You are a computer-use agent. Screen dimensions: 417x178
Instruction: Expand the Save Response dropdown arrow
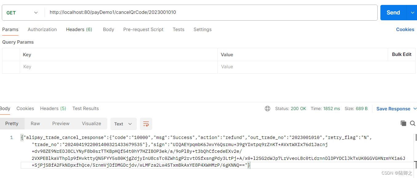[415, 109]
